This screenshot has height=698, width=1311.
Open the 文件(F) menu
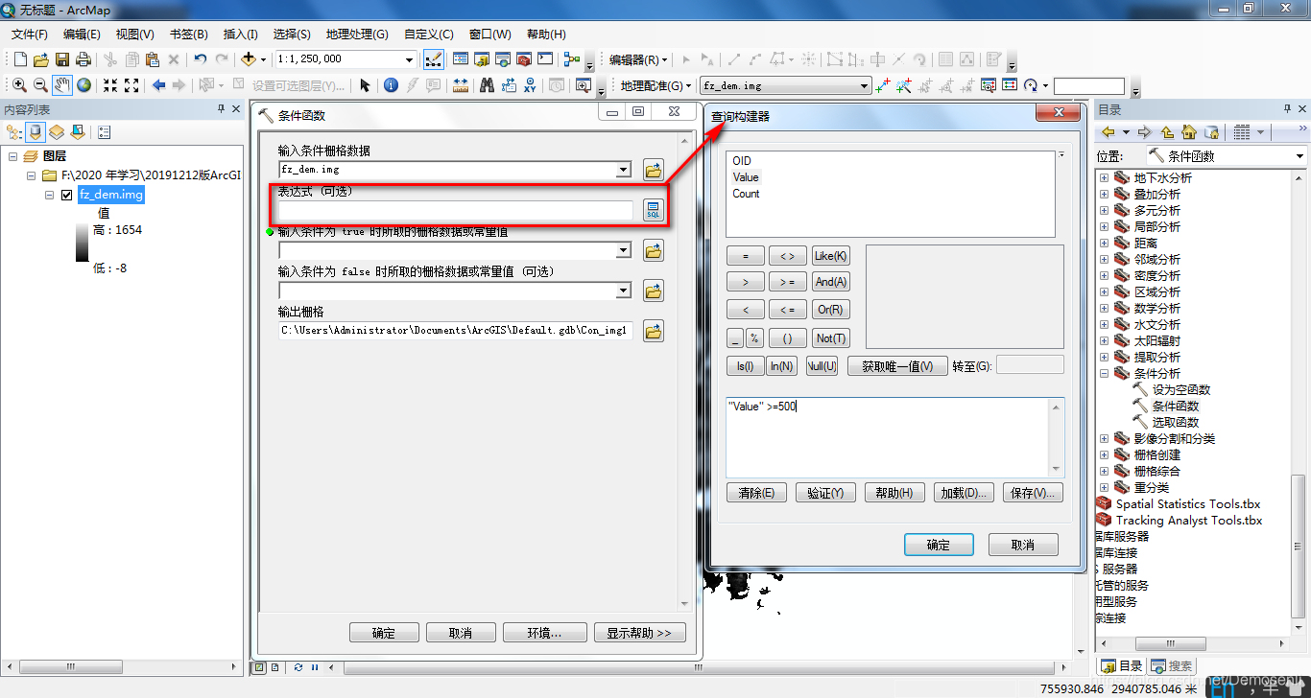tap(30, 35)
